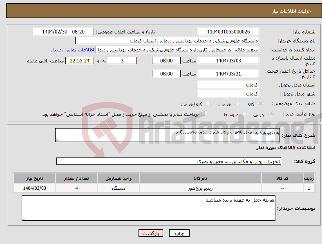Click the delivery city field کرمان
The width and height of the screenshot is (322, 244).
click(x=228, y=93)
